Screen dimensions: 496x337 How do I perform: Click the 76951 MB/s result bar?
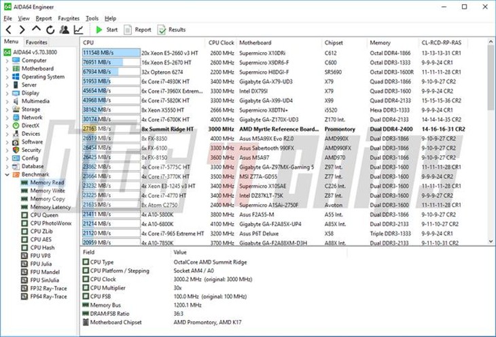pos(111,62)
